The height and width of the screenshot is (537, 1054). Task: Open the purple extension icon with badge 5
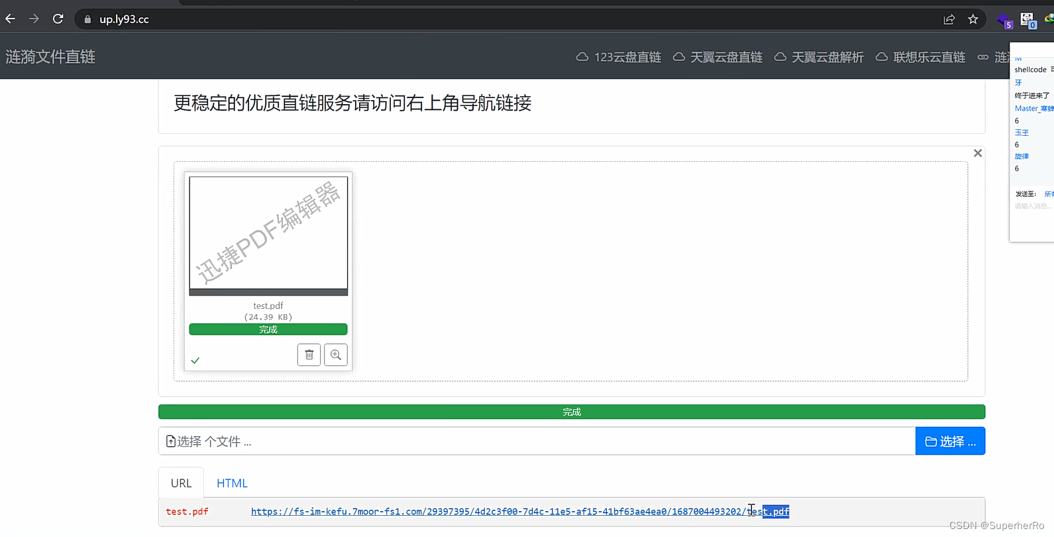[x=1005, y=21]
